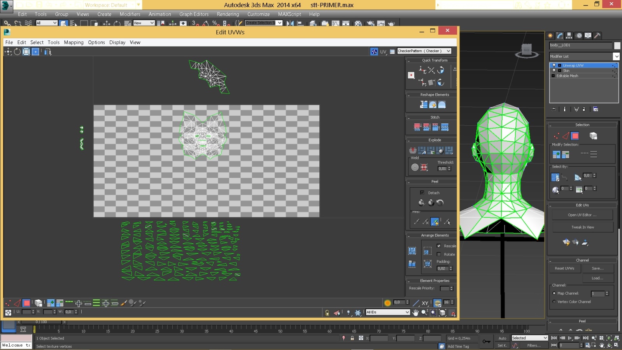
Task: Click the Reset Peel arrow icon
Action: tap(440, 202)
